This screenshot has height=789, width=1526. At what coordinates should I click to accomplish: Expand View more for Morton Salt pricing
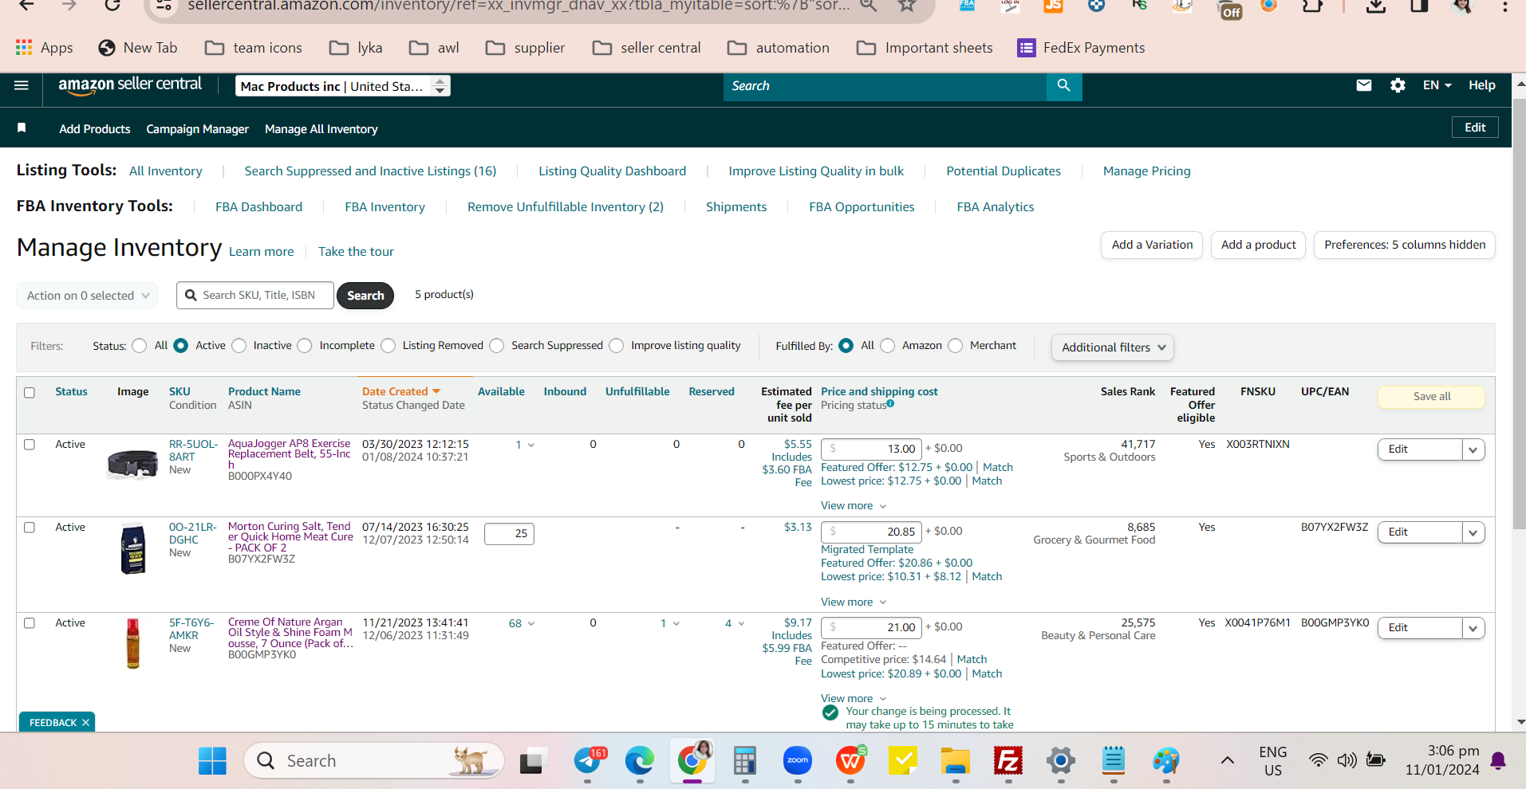854,603
